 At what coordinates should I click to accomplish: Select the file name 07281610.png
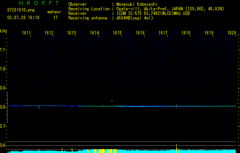pos(21,10)
